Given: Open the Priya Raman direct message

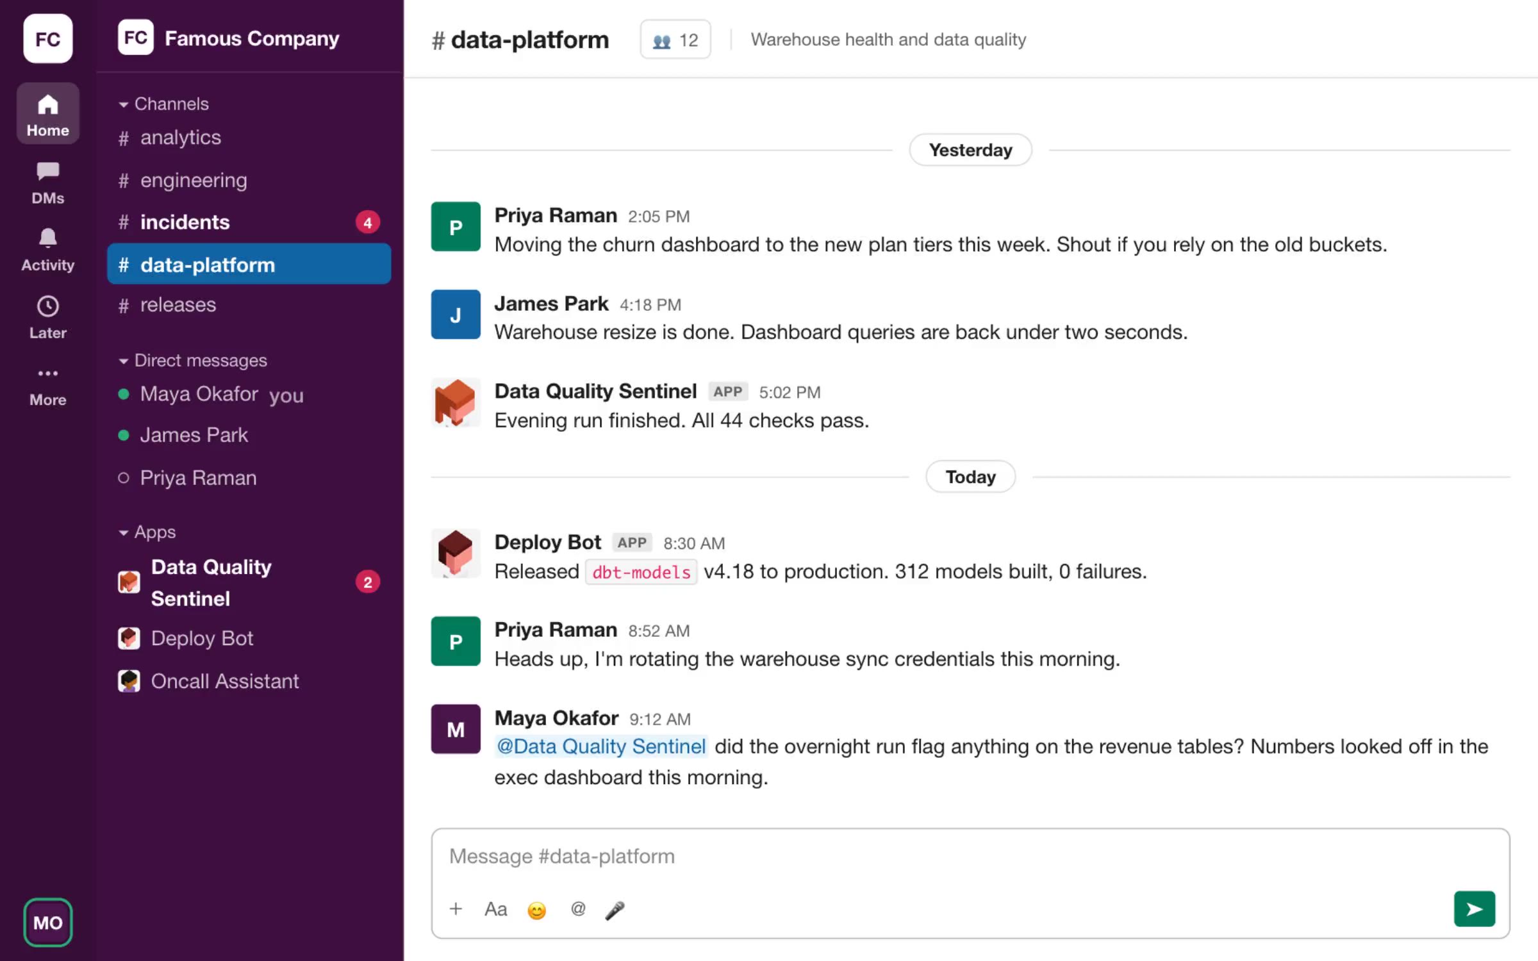Looking at the screenshot, I should click(249, 478).
